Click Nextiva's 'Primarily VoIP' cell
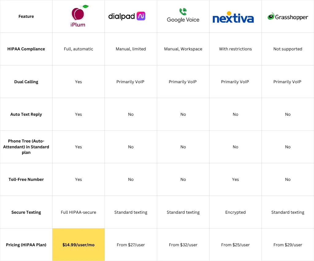314x261 pixels. tap(235, 82)
